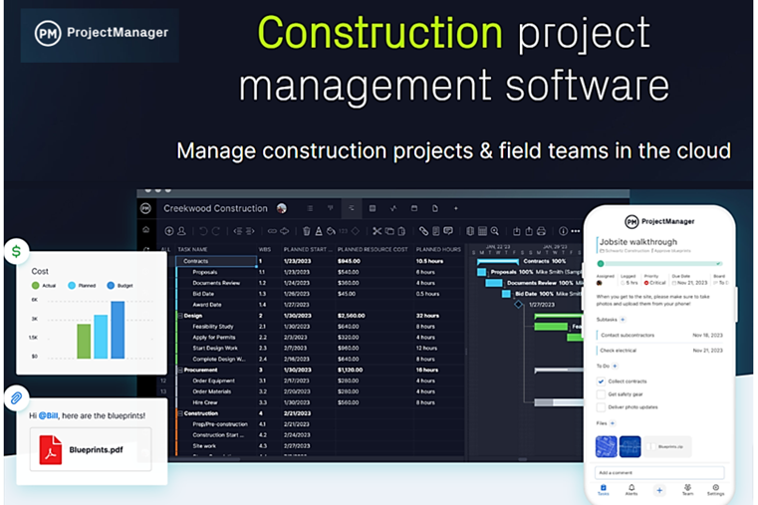Screen dimensions: 758x505
Task: Click the zoom magnifier toolbar icon
Action: click(x=494, y=231)
